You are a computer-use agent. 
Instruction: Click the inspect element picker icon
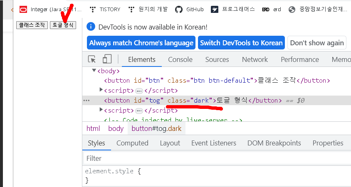pos(92,59)
